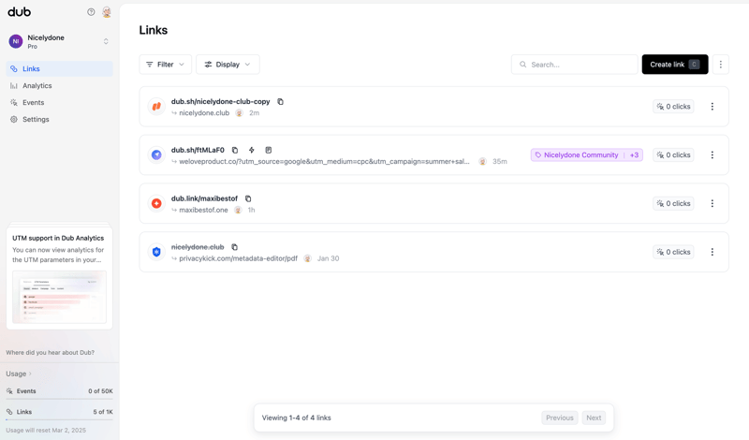Open dub.sh/nicelydone-club-copy short link
This screenshot has width=749, height=440.
pyautogui.click(x=221, y=101)
